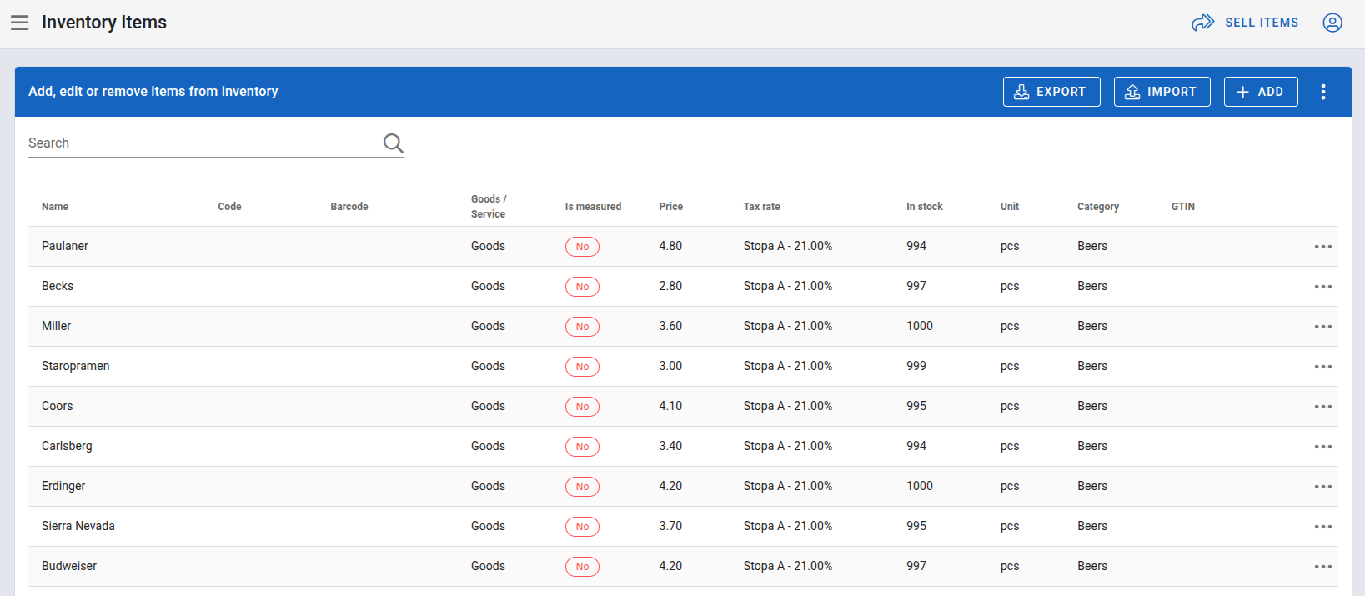Viewport: 1365px width, 596px height.
Task: Select the Paulaner item name
Action: pyautogui.click(x=65, y=246)
